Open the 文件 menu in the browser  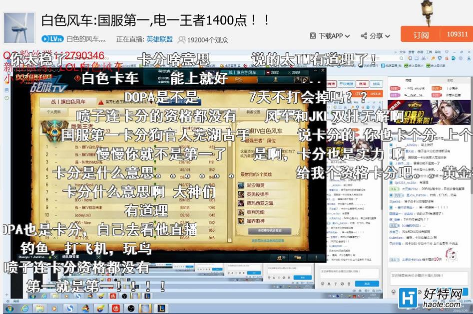(403, 52)
